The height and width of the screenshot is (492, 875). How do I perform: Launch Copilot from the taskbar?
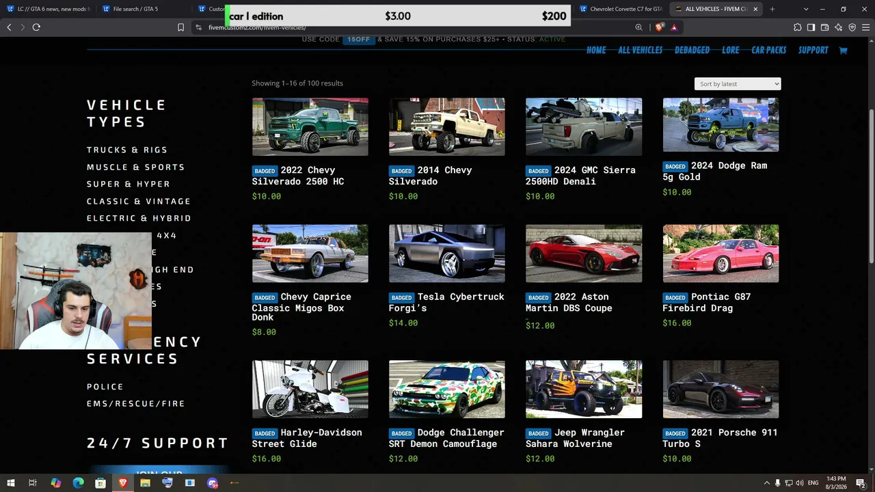(x=56, y=483)
